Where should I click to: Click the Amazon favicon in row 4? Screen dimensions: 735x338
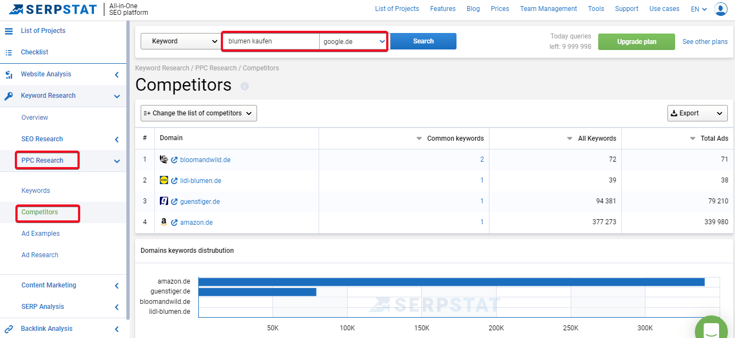pyautogui.click(x=164, y=222)
